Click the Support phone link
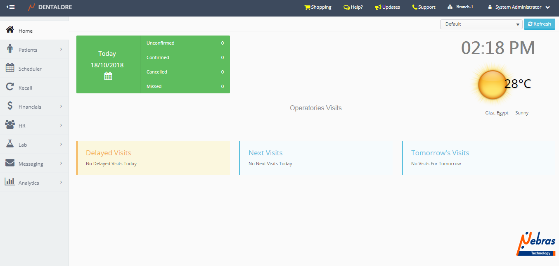This screenshot has width=559, height=266. (x=424, y=7)
